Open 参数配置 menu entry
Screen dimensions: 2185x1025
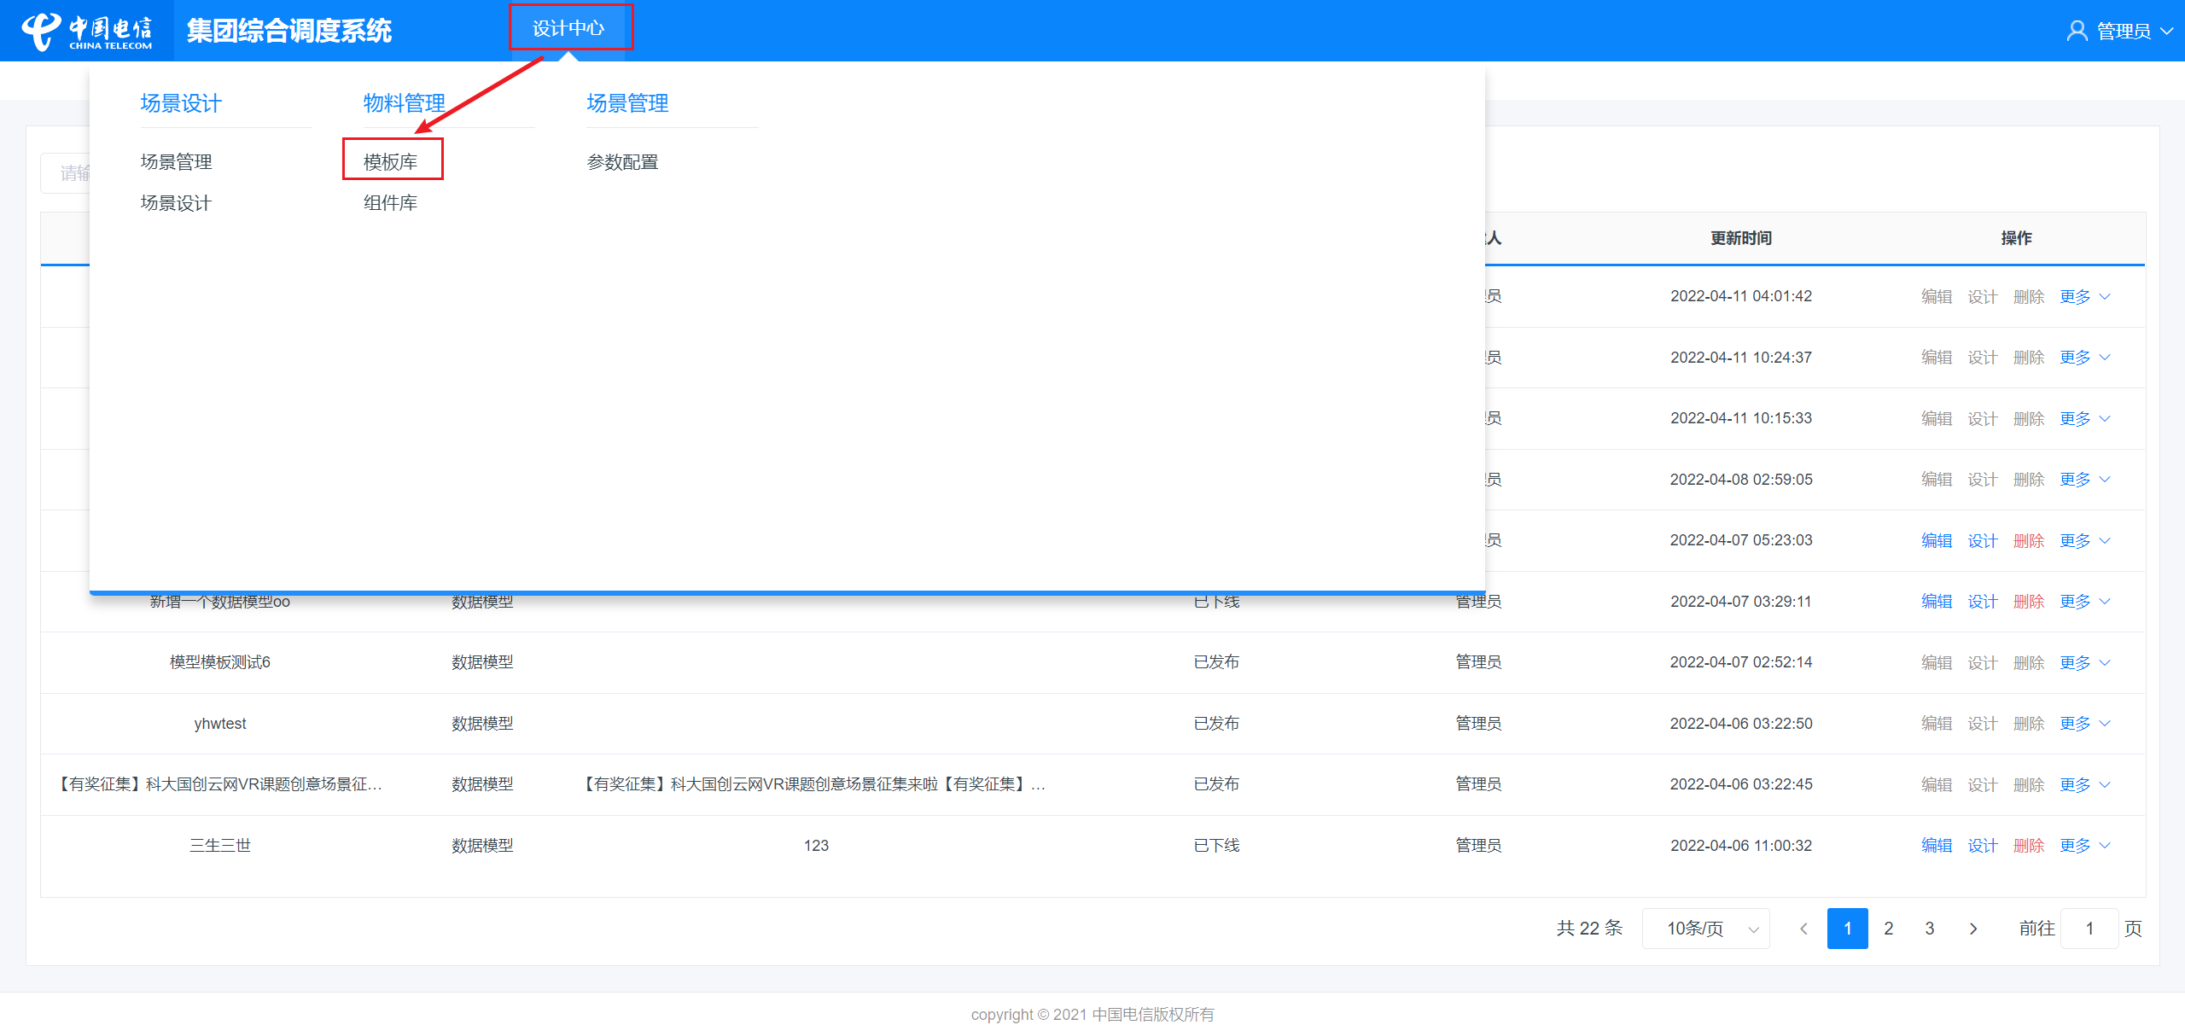(623, 161)
